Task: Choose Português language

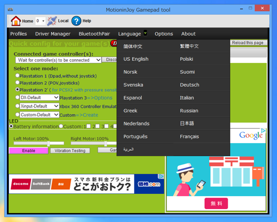Action: click(x=135, y=136)
